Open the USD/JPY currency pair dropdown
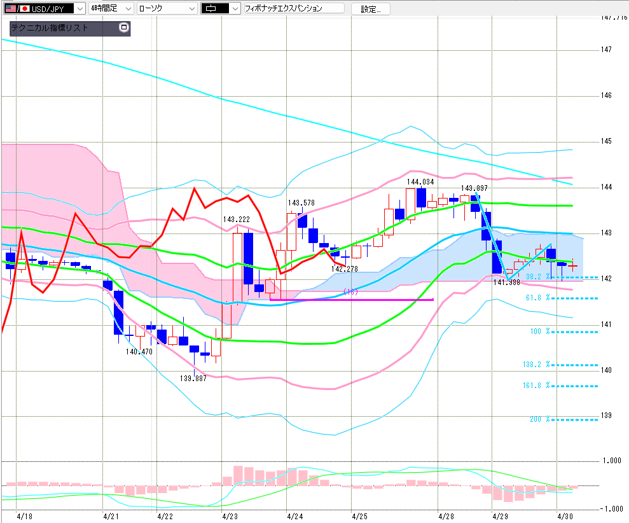This screenshot has width=629, height=523. pos(44,8)
